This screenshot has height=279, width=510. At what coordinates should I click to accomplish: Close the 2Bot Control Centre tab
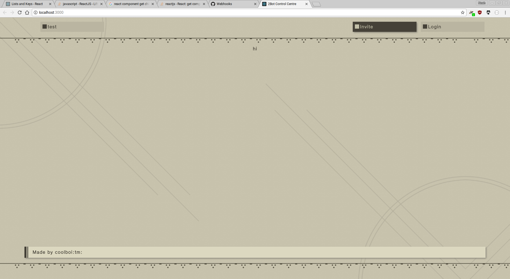[x=307, y=4]
